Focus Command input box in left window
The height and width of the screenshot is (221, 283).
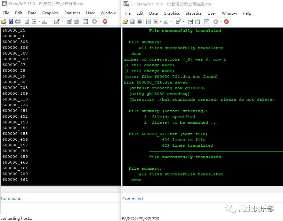61,208
